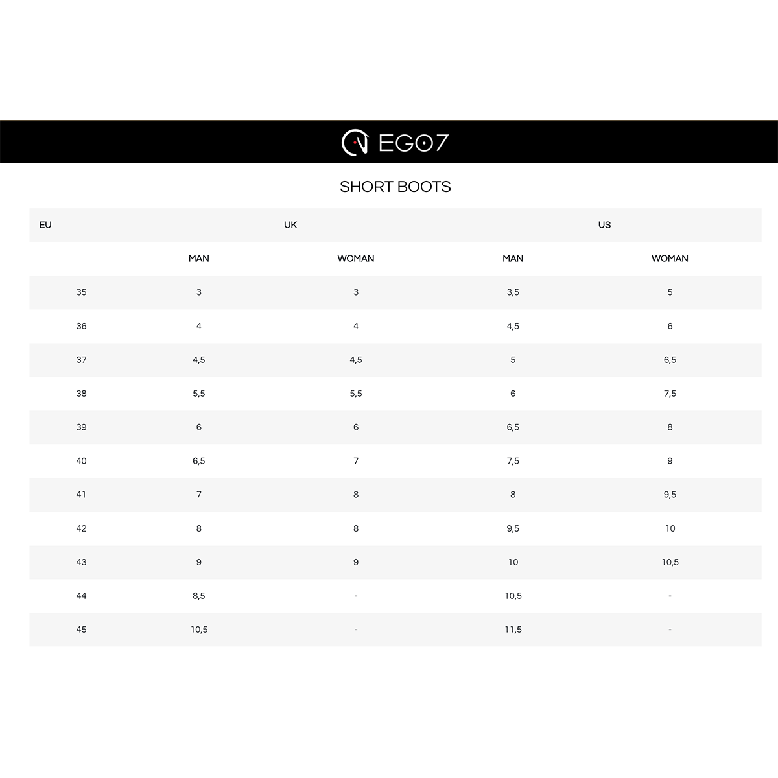This screenshot has height=778, width=778.
Task: Click the US column header
Action: (x=604, y=225)
